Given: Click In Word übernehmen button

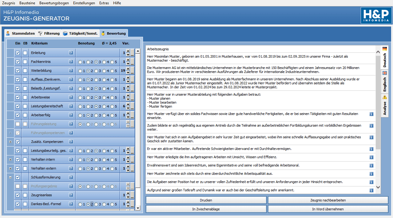Looking at the screenshot, I should (328, 209).
